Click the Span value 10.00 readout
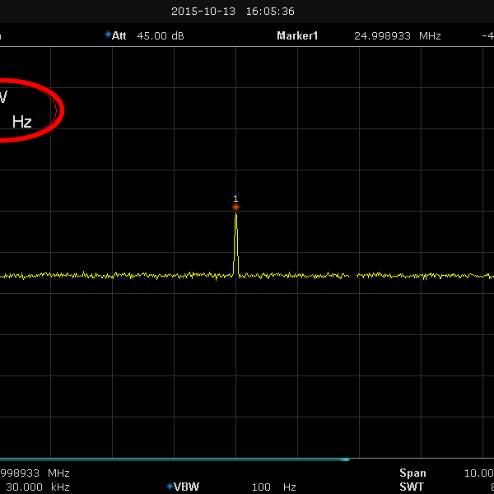 pos(478,473)
